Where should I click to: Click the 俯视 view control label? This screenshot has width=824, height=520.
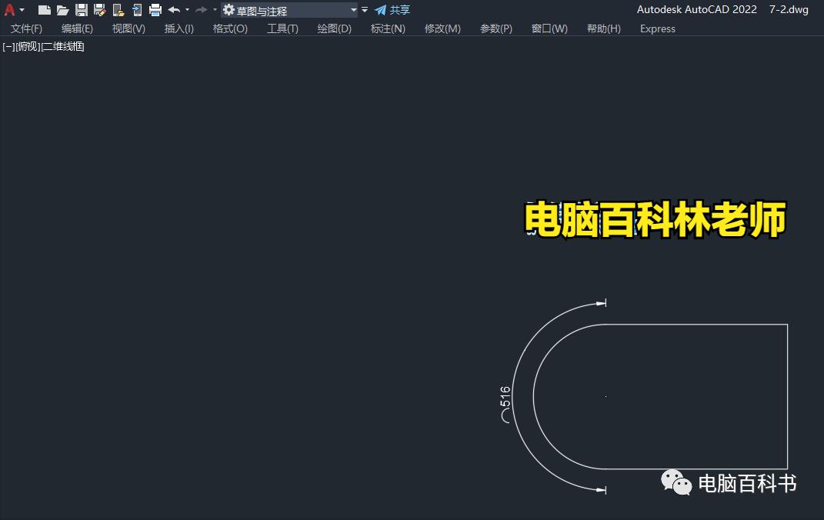pos(28,46)
